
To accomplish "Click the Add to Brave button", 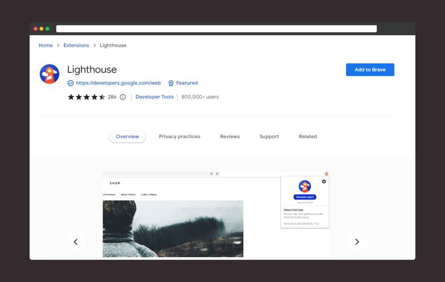I will click(370, 70).
